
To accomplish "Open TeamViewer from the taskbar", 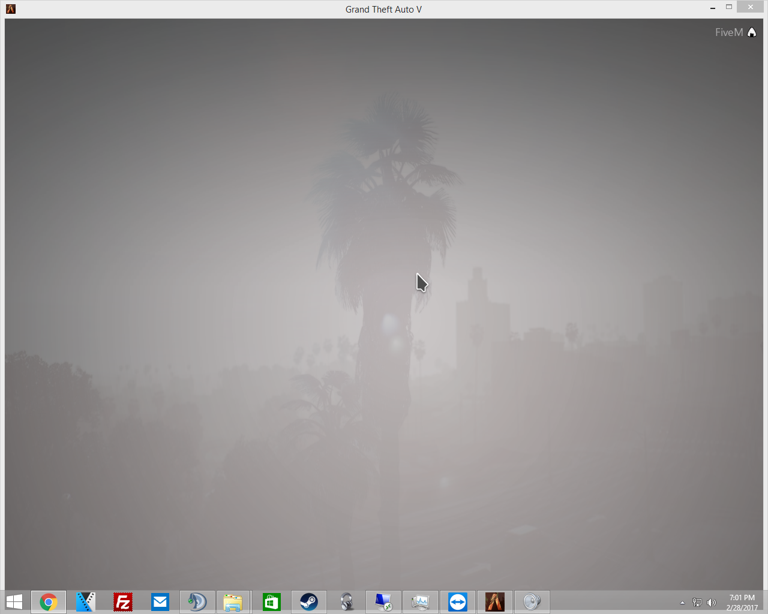I will tap(458, 601).
